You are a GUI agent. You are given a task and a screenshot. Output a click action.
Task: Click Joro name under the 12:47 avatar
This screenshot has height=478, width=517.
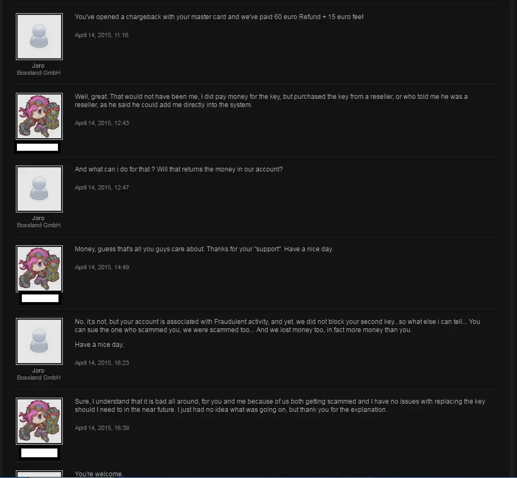(38, 218)
